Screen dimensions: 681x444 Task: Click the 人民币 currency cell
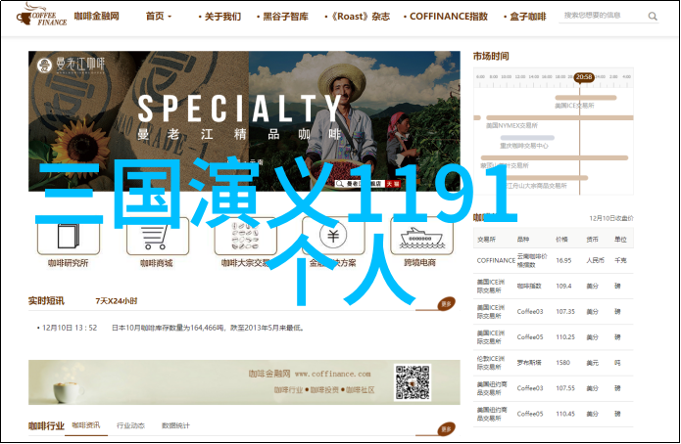coord(595,260)
